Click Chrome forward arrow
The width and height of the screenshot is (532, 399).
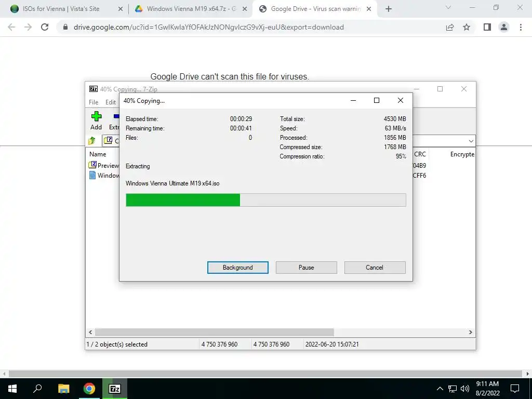28,27
